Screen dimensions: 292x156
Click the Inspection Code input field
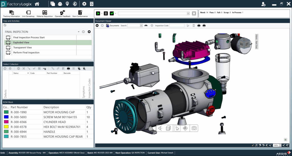(x=177, y=26)
